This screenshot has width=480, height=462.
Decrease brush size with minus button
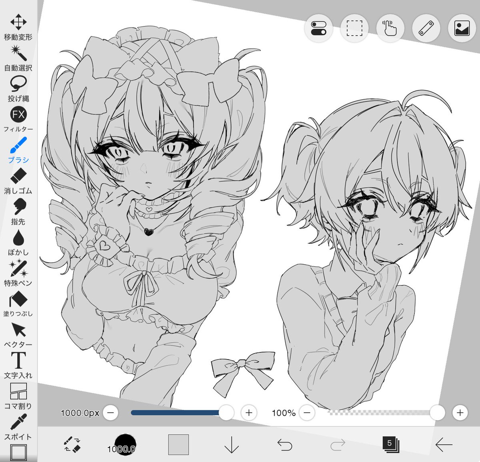click(x=111, y=413)
